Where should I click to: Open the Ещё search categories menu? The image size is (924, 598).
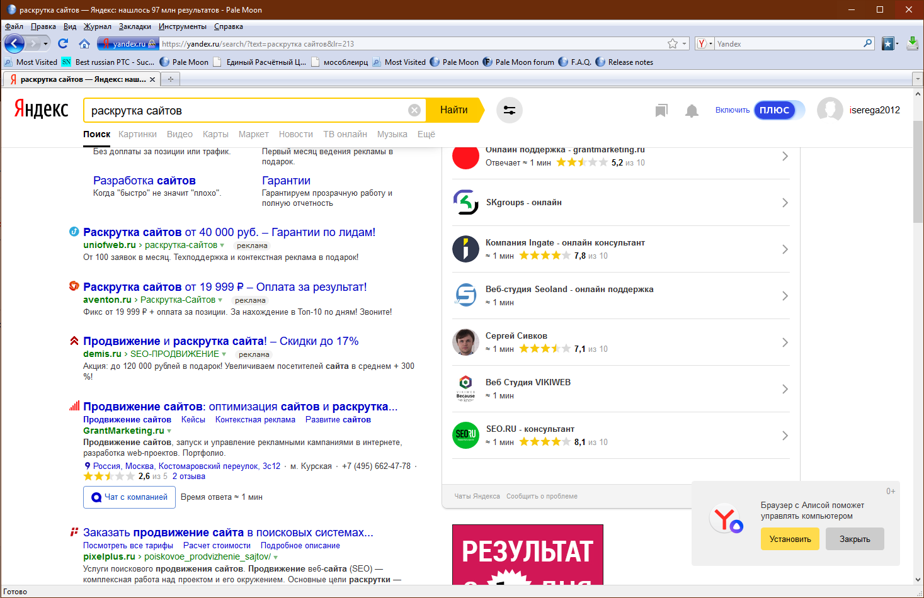coord(426,134)
